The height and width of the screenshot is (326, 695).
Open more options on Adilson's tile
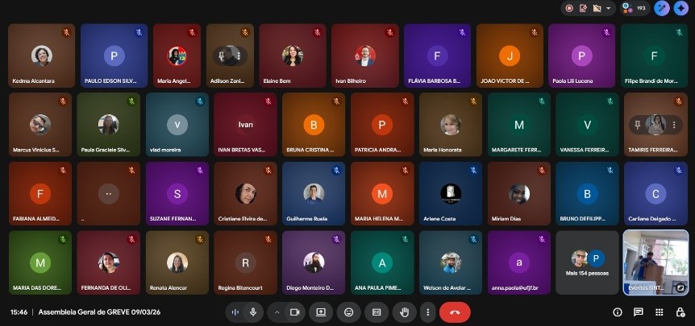click(x=238, y=56)
